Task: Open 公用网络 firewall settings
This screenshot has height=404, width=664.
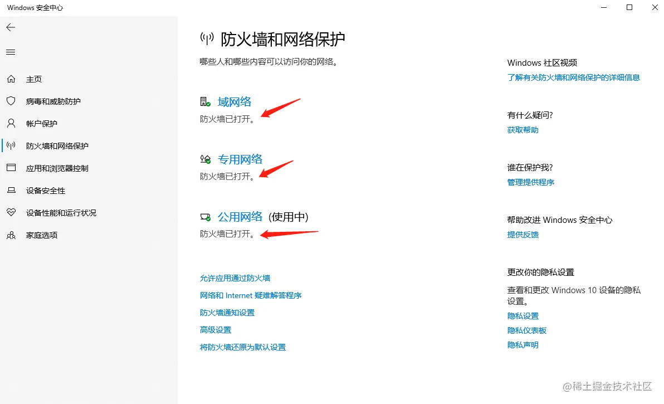Action: (x=240, y=217)
